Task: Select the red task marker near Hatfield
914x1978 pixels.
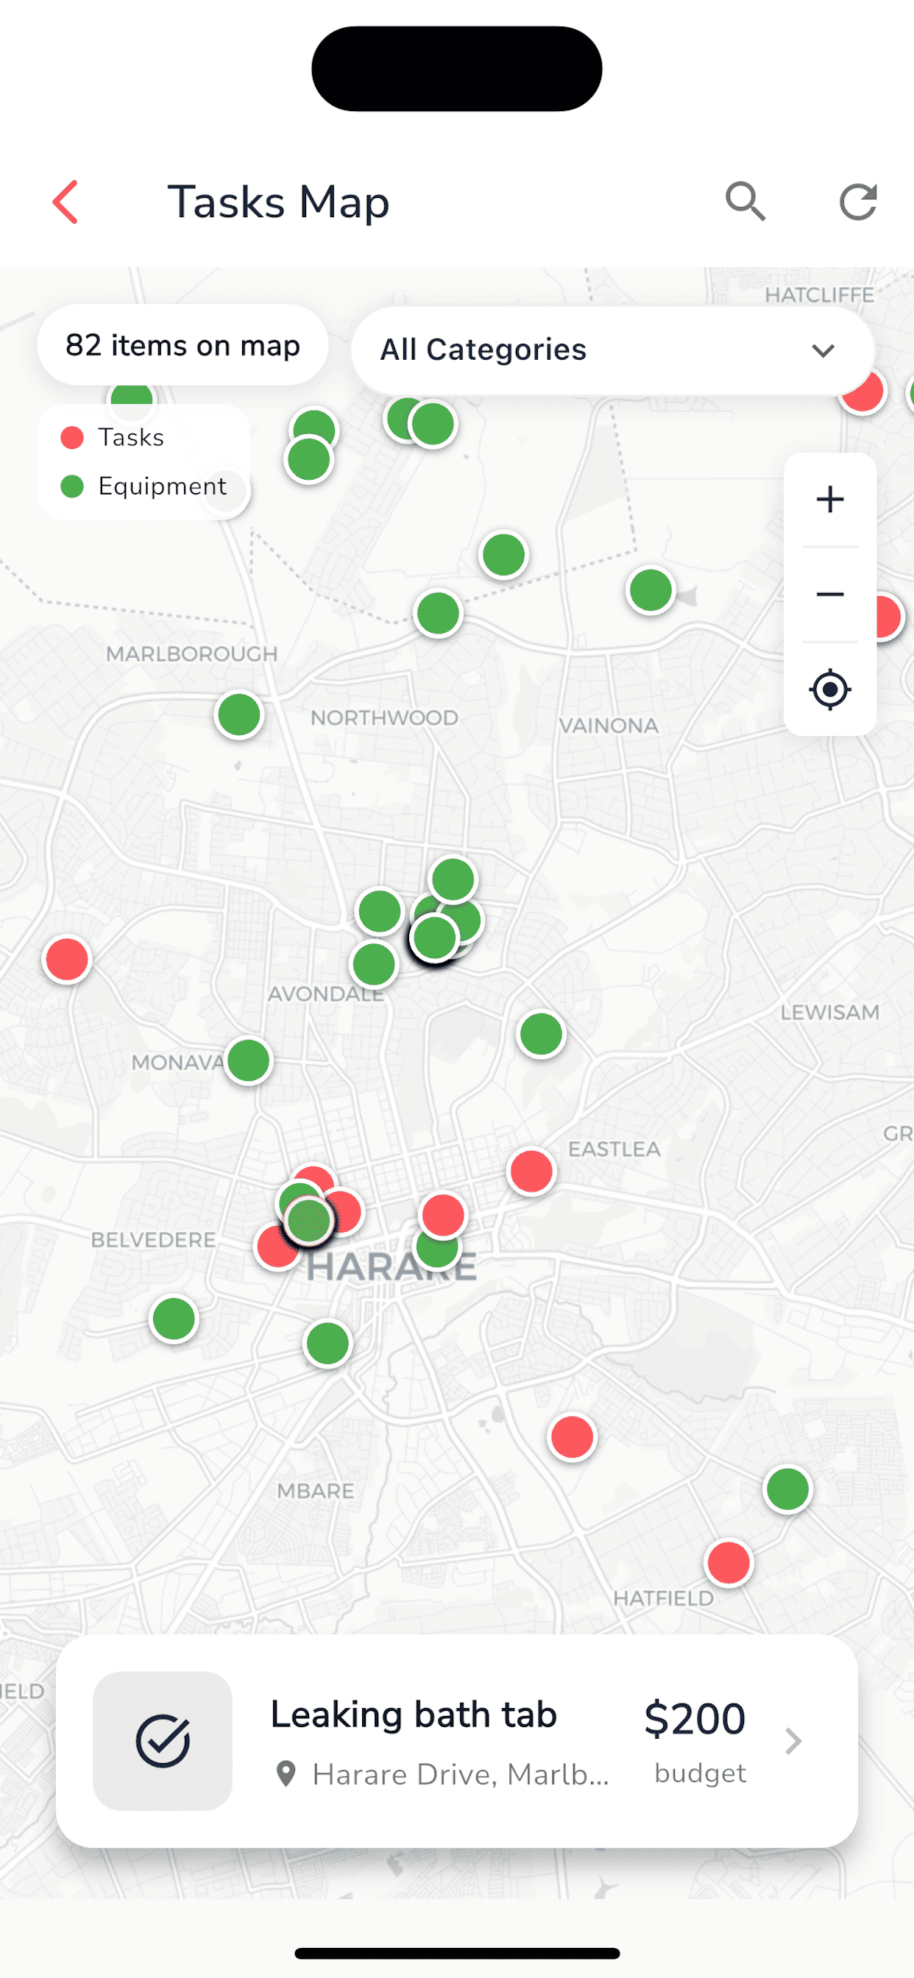Action: pos(728,1562)
